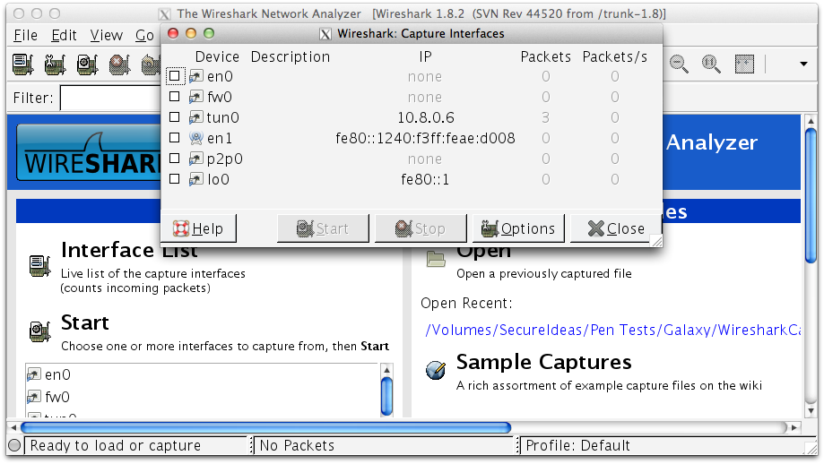Click the main window scroll down arrow
824x464 pixels.
pyautogui.click(x=811, y=411)
